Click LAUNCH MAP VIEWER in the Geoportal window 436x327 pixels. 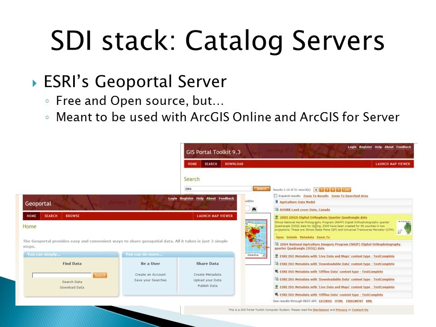pyautogui.click(x=215, y=216)
